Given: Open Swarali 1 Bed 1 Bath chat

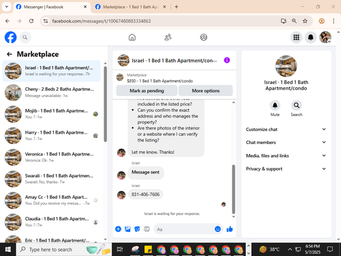Looking at the screenshot, I should click(x=51, y=179).
